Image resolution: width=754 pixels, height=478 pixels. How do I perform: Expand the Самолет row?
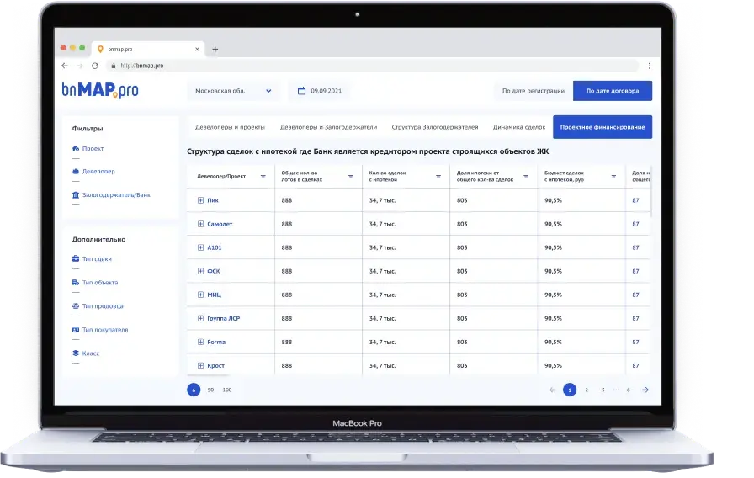200,224
